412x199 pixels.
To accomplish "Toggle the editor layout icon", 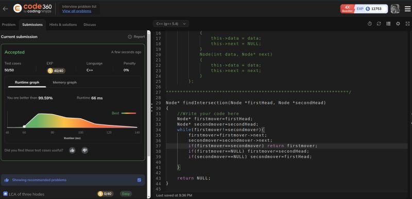I will coord(388,24).
